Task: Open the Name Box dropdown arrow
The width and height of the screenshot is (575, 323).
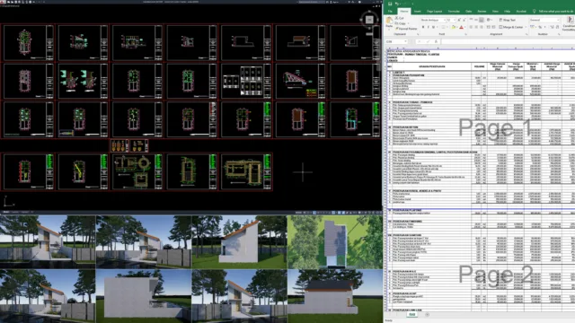Action: coord(405,41)
